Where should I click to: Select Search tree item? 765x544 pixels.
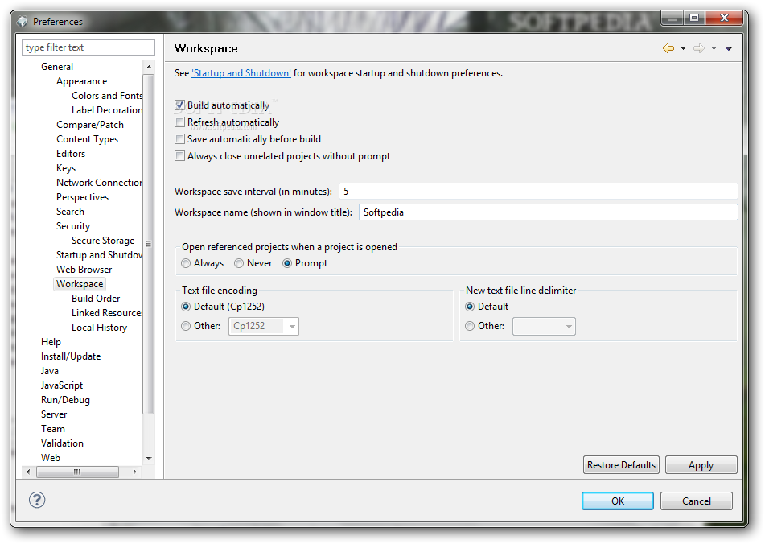[70, 212]
